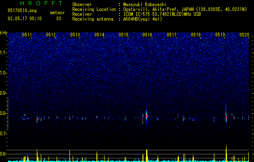This screenshot has width=254, height=162.
Task: Click the 0513 time marker
Action: point(75,35)
